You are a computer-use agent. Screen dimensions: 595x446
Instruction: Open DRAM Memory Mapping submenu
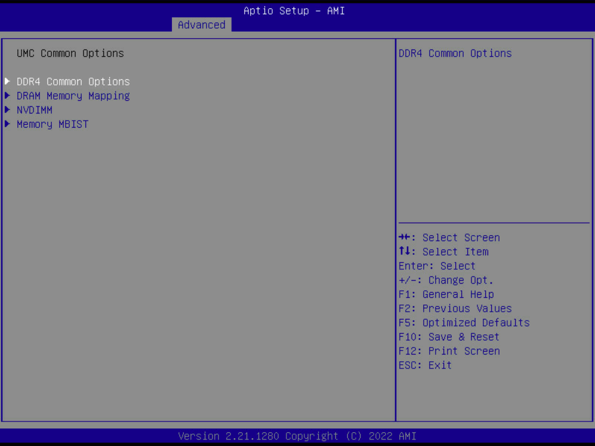pyautogui.click(x=73, y=96)
